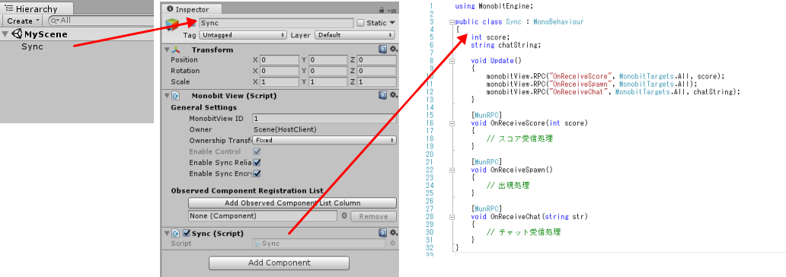This screenshot has height=277, width=786.
Task: Toggle the Static checkbox
Action: 360,23
